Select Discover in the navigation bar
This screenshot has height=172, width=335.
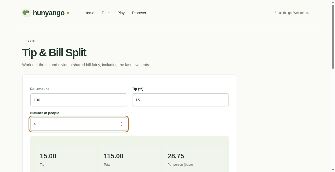point(139,13)
